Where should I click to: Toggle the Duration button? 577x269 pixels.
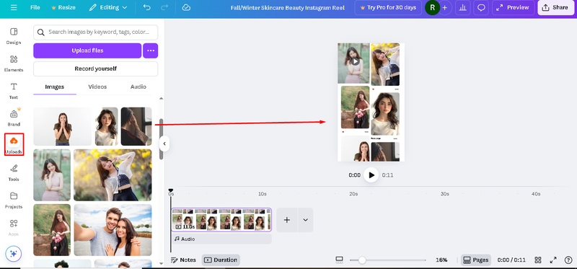(x=221, y=260)
